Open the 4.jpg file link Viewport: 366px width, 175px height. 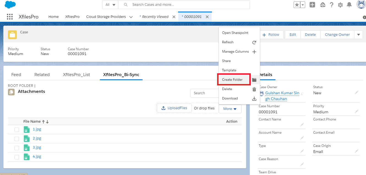coord(37,156)
